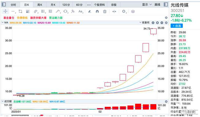The width and height of the screenshot is (200, 117).
Task: Click the plus zoom-in circle button
Action: coord(157,23)
